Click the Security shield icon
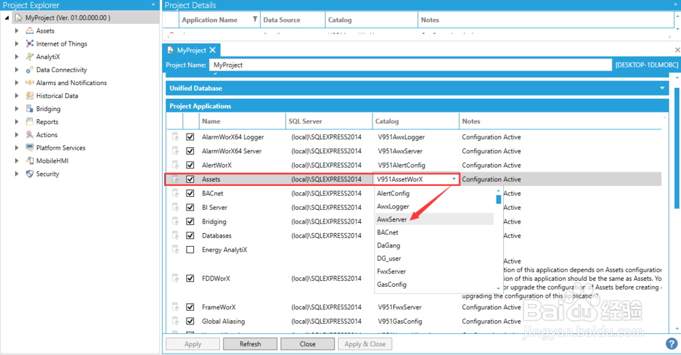This screenshot has height=355, width=681. (x=29, y=174)
